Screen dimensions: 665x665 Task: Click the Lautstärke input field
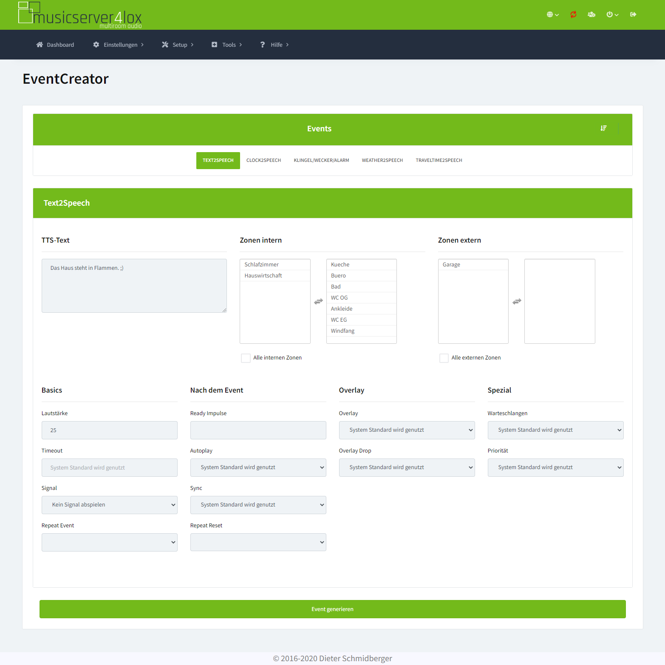coord(110,430)
